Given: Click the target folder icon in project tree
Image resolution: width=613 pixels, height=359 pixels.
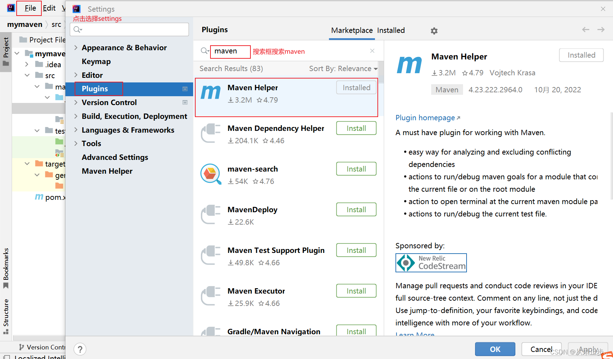Looking at the screenshot, I should click(x=39, y=163).
